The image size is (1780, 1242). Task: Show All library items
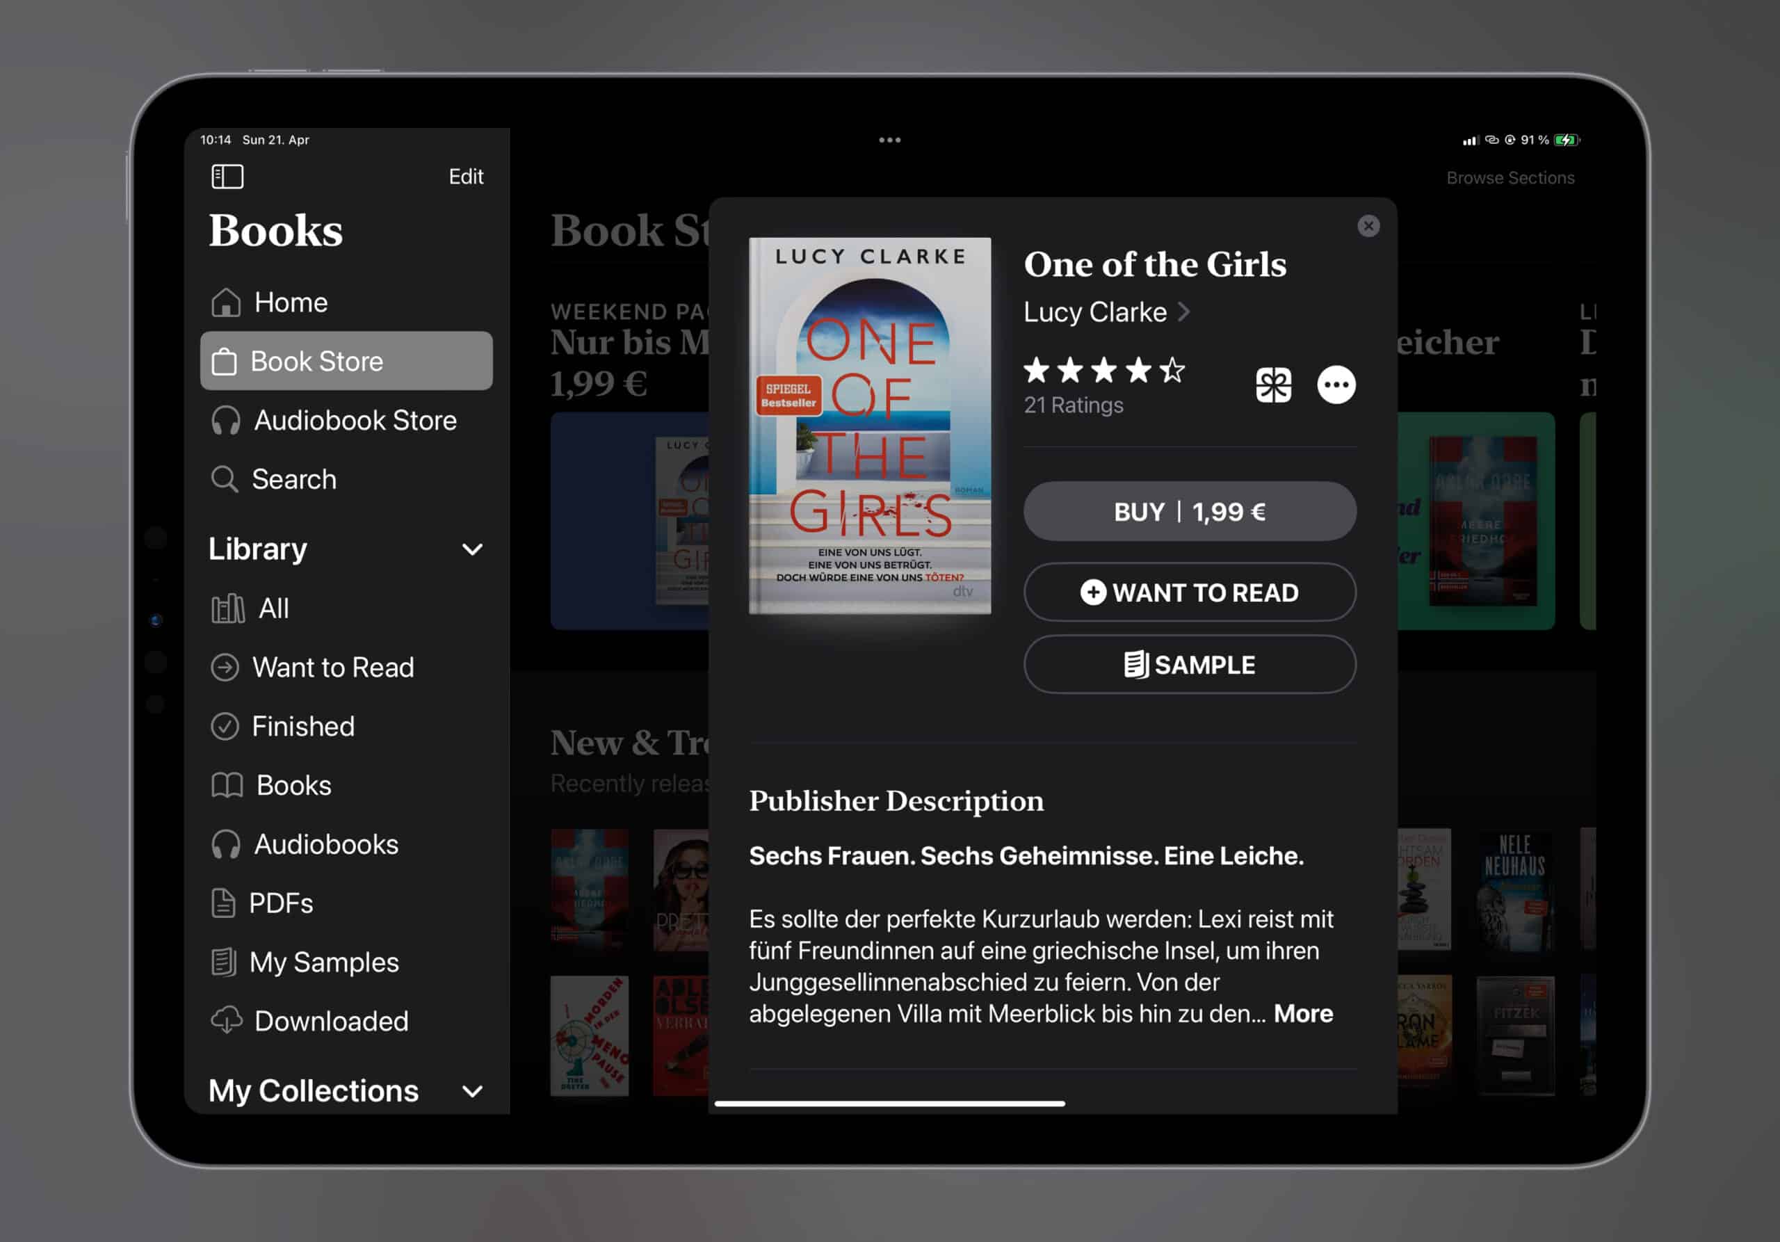[346, 608]
